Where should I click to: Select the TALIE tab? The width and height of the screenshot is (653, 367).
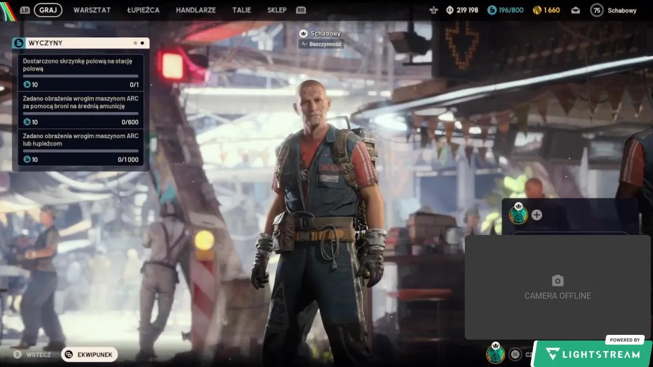242,10
